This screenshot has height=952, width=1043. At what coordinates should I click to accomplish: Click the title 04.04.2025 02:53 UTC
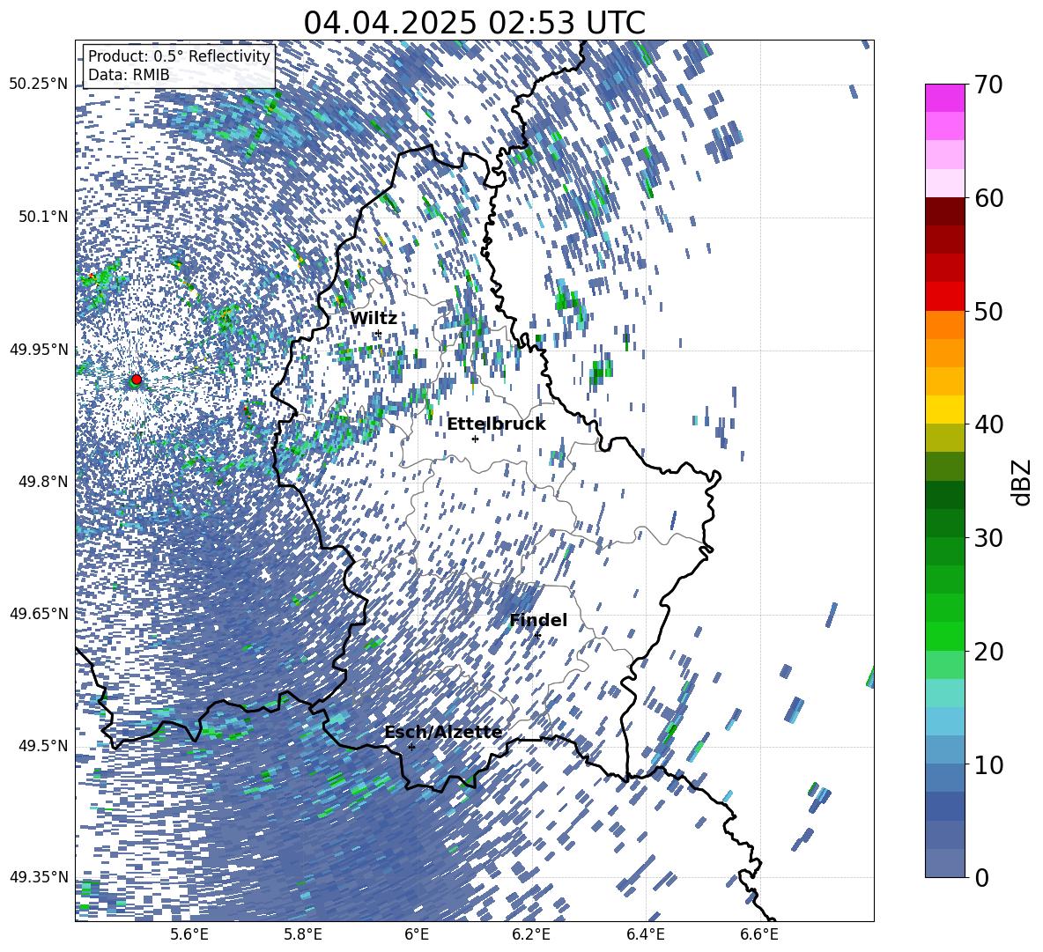(474, 23)
